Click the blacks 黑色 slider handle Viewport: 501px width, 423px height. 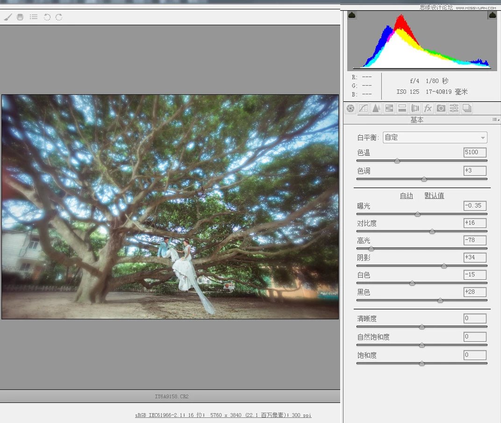click(440, 300)
